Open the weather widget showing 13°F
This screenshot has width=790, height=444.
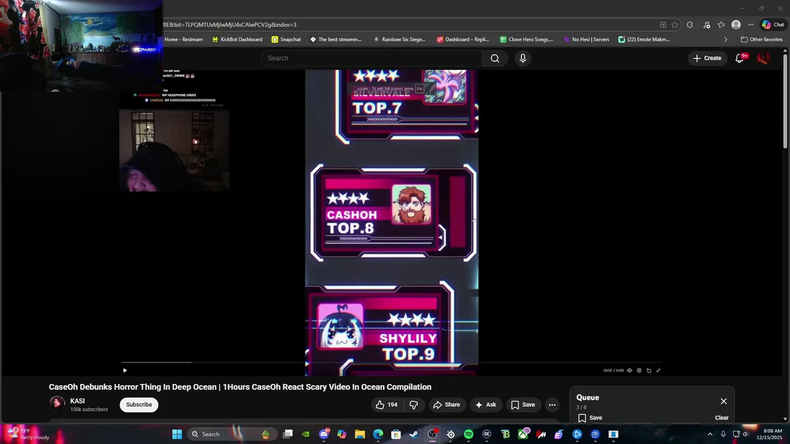pos(29,434)
